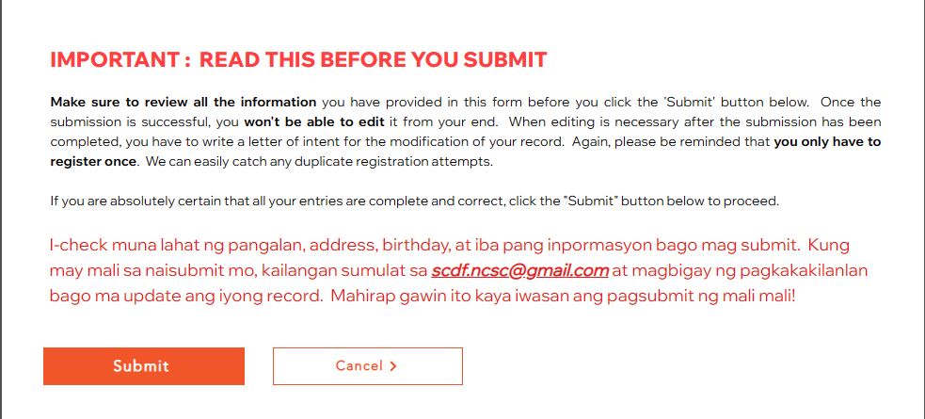Screen dimensions: 925x419
Task: Click the 'I-check muna lahat ng pangalan' text
Action: [x=176, y=245]
